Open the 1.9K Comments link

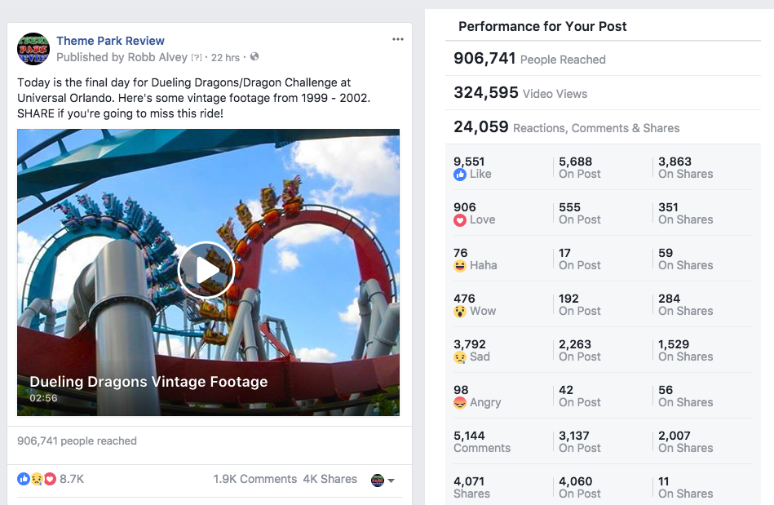[x=254, y=479]
